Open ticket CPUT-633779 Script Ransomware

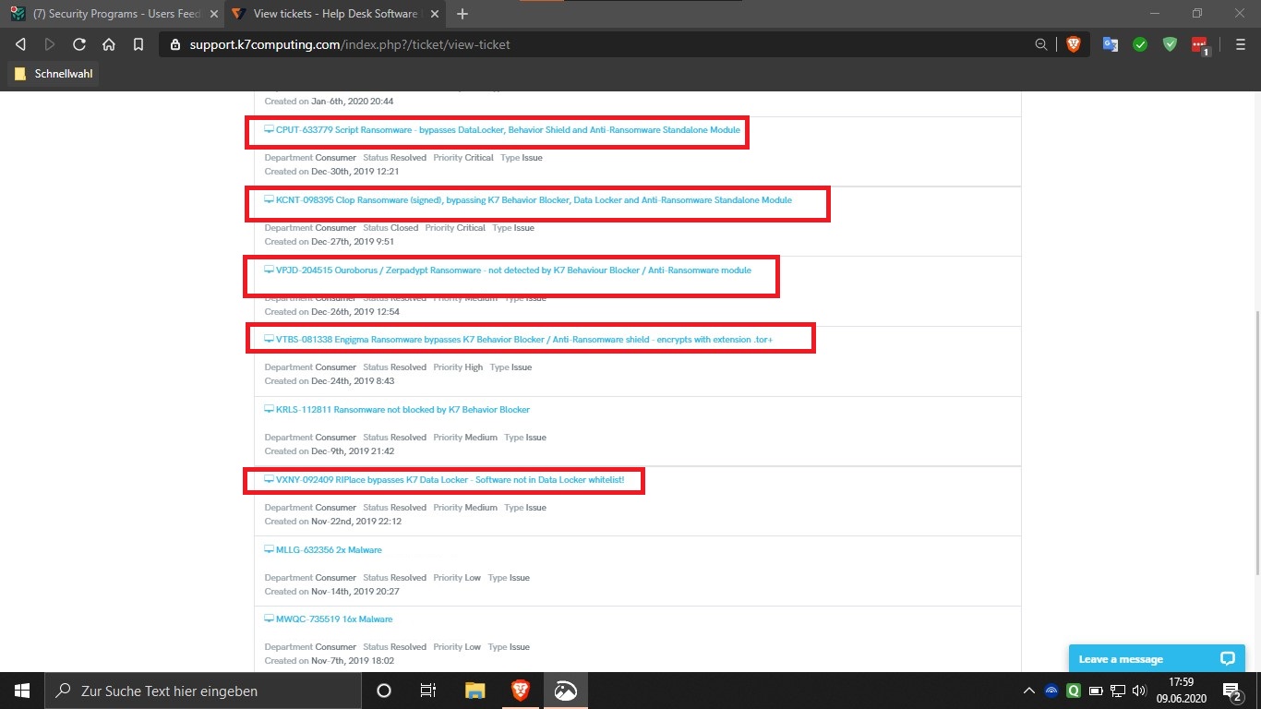[x=508, y=130]
